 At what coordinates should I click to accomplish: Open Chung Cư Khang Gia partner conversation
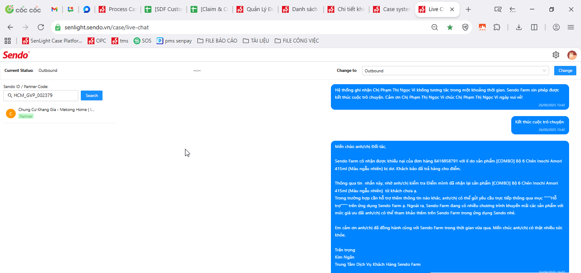pos(60,113)
